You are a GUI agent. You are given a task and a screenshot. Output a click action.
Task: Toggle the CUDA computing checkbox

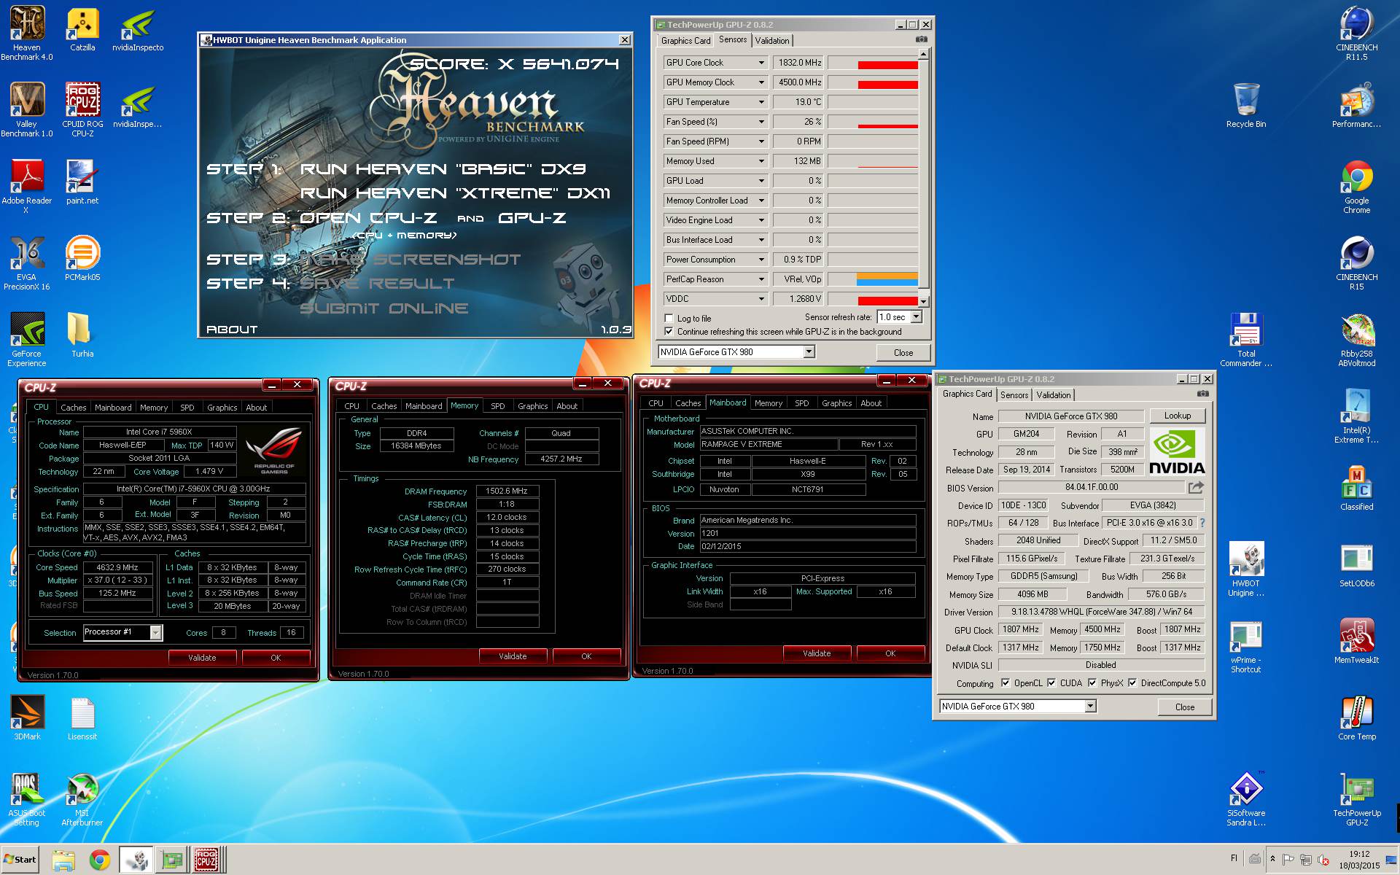[1051, 683]
